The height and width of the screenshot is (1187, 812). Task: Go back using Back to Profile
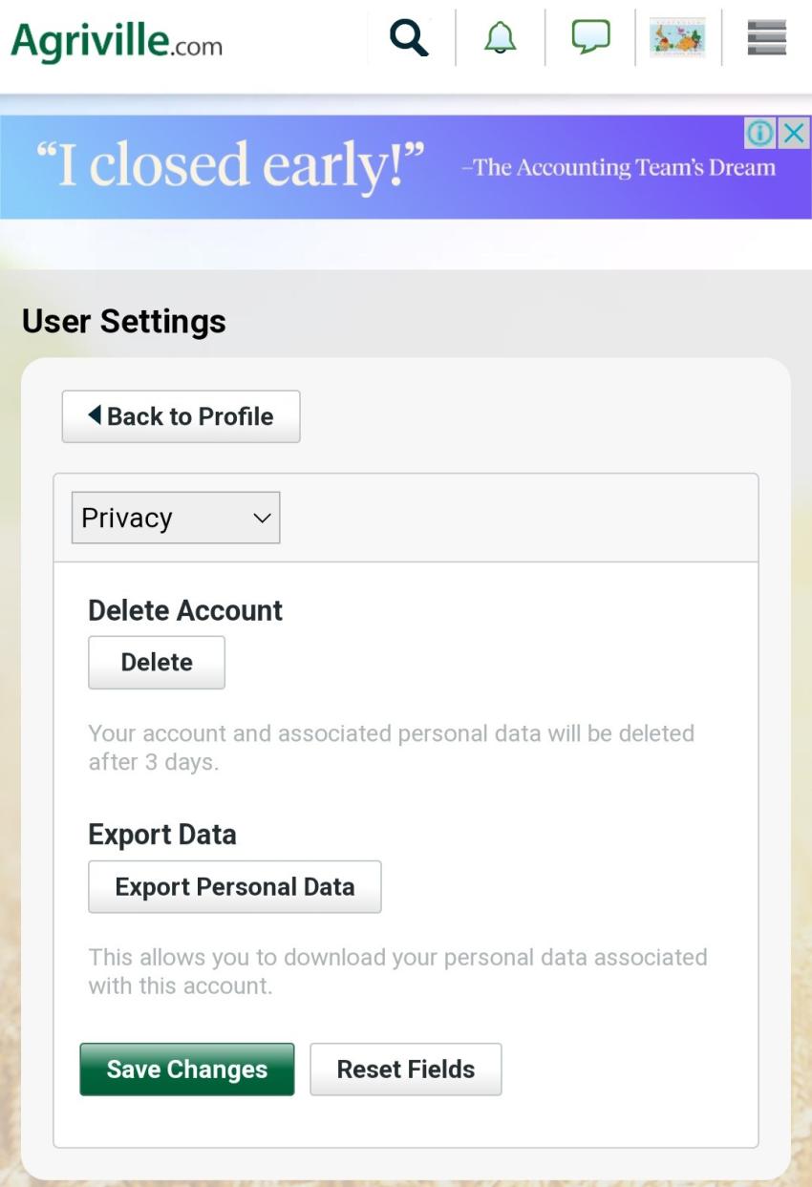coord(181,416)
